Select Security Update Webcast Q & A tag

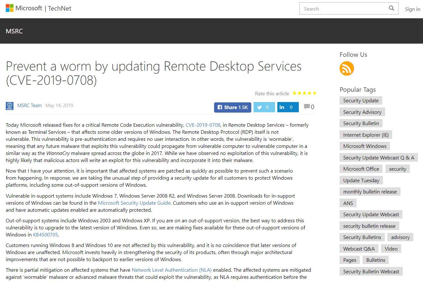pyautogui.click(x=379, y=158)
